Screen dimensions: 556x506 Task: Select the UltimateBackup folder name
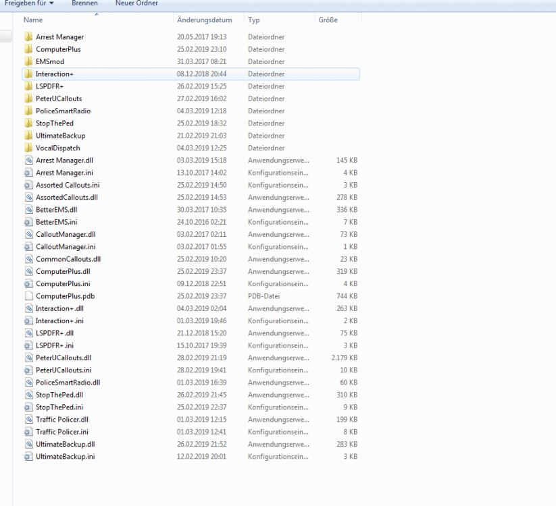click(61, 136)
